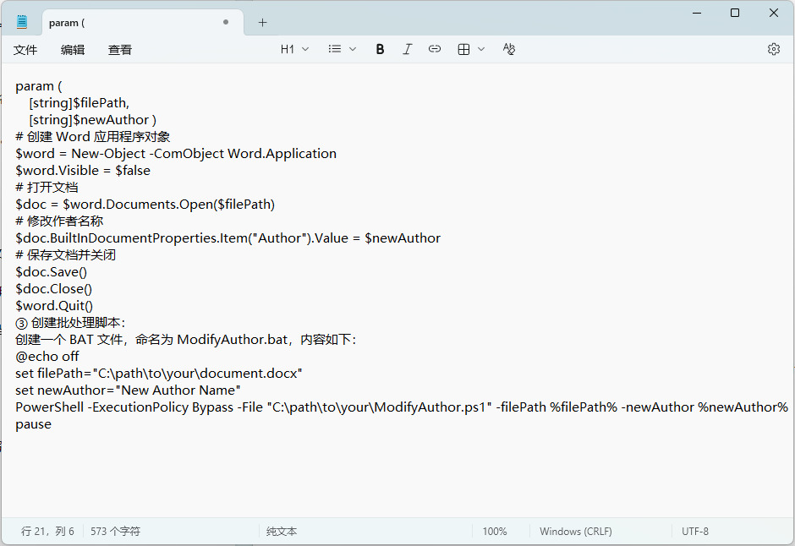The image size is (795, 546).
Task: Click the BuiltInDocumentProperties Author line
Action: (228, 238)
